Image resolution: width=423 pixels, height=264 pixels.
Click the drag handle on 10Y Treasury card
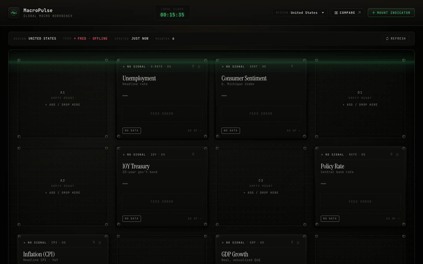tap(193, 154)
